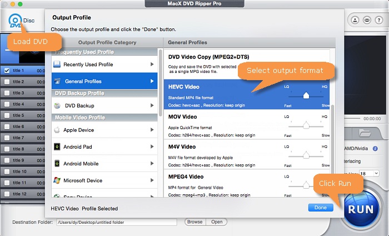Open the user account icon
This screenshot has width=389, height=236.
click(x=355, y=20)
